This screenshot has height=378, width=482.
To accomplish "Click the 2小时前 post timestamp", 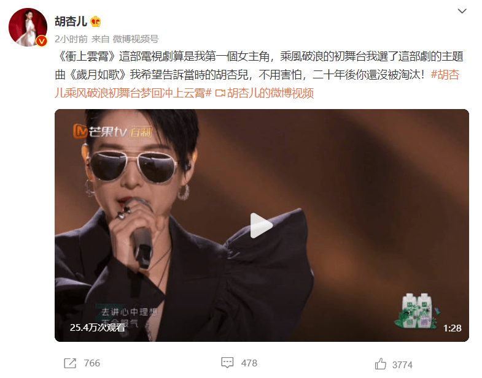I will (71, 39).
